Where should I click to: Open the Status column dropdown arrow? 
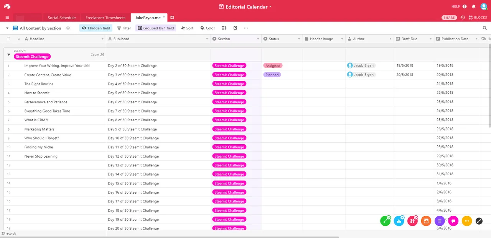pyautogui.click(x=299, y=39)
